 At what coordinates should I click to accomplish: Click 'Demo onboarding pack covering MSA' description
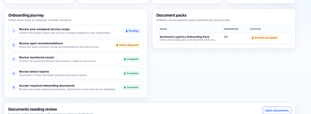coord(188,40)
